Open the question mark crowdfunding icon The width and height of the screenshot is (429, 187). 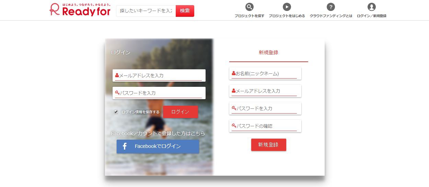click(x=331, y=7)
